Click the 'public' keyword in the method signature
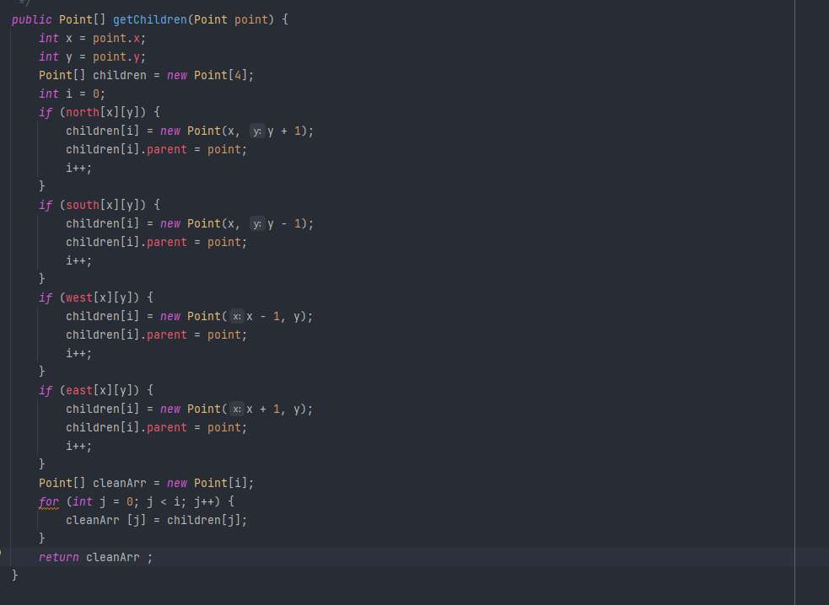829x605 pixels. pos(32,19)
